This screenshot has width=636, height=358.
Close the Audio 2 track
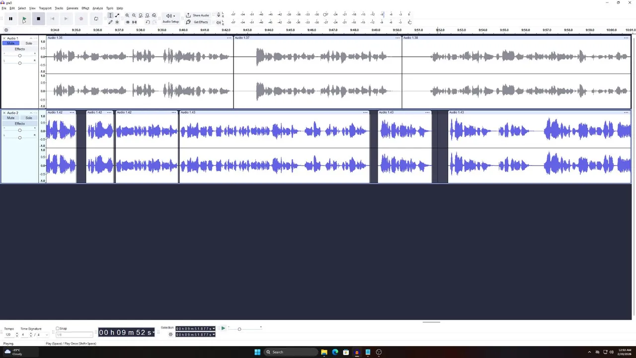click(x=4, y=113)
